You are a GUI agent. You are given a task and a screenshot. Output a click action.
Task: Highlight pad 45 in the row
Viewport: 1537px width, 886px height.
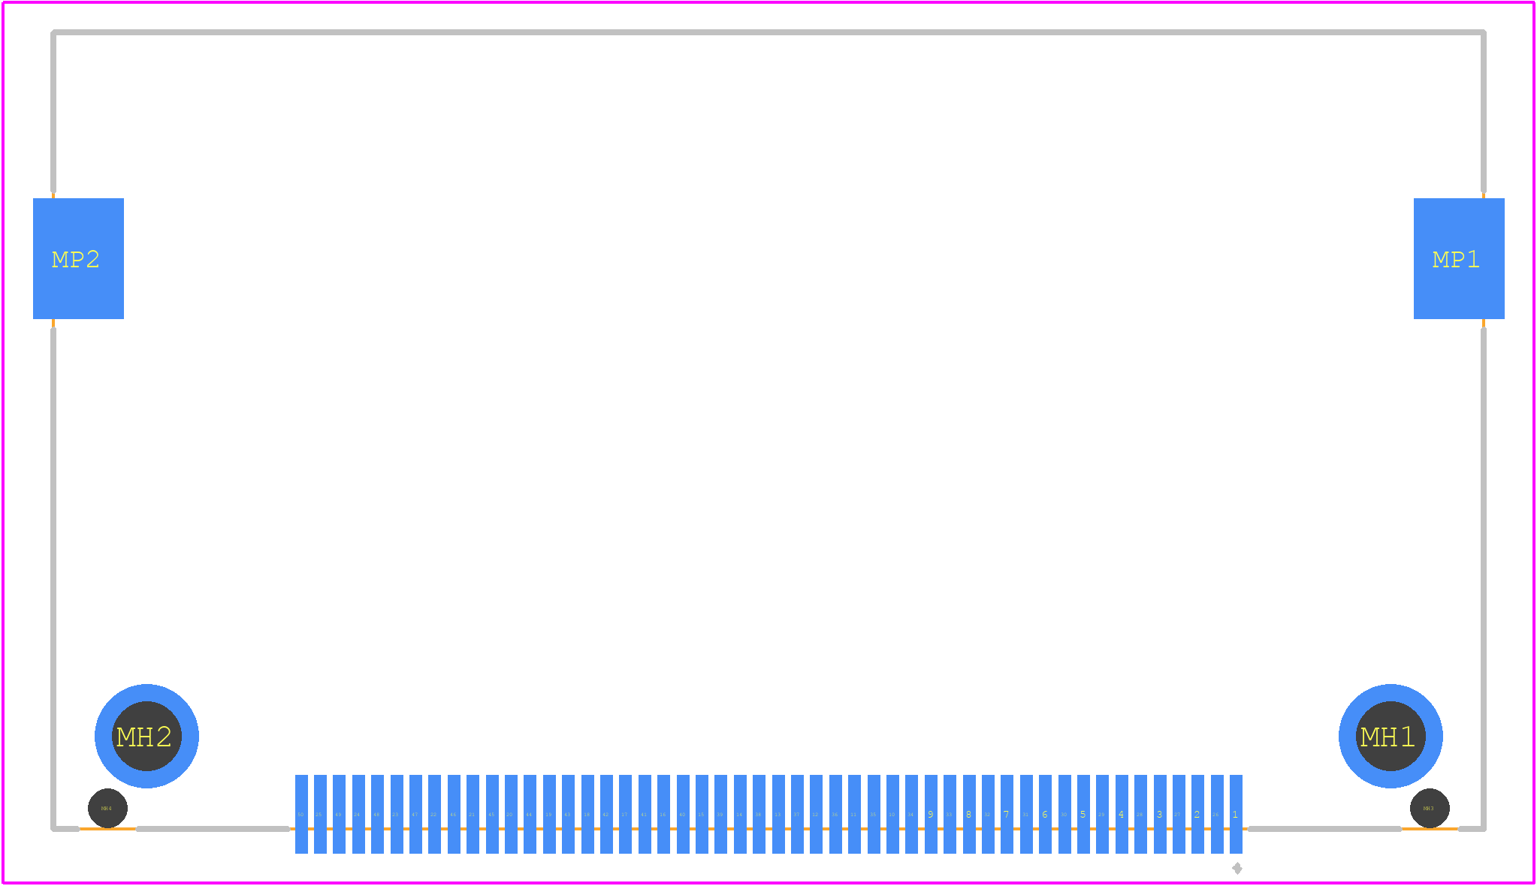[492, 814]
